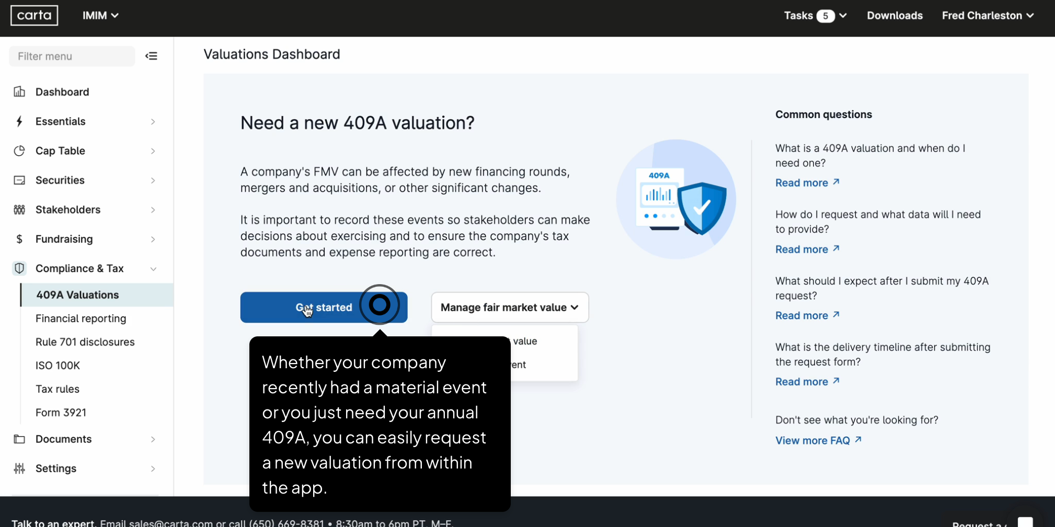Open View more FAQ link
This screenshot has height=527, width=1055.
[x=818, y=440]
